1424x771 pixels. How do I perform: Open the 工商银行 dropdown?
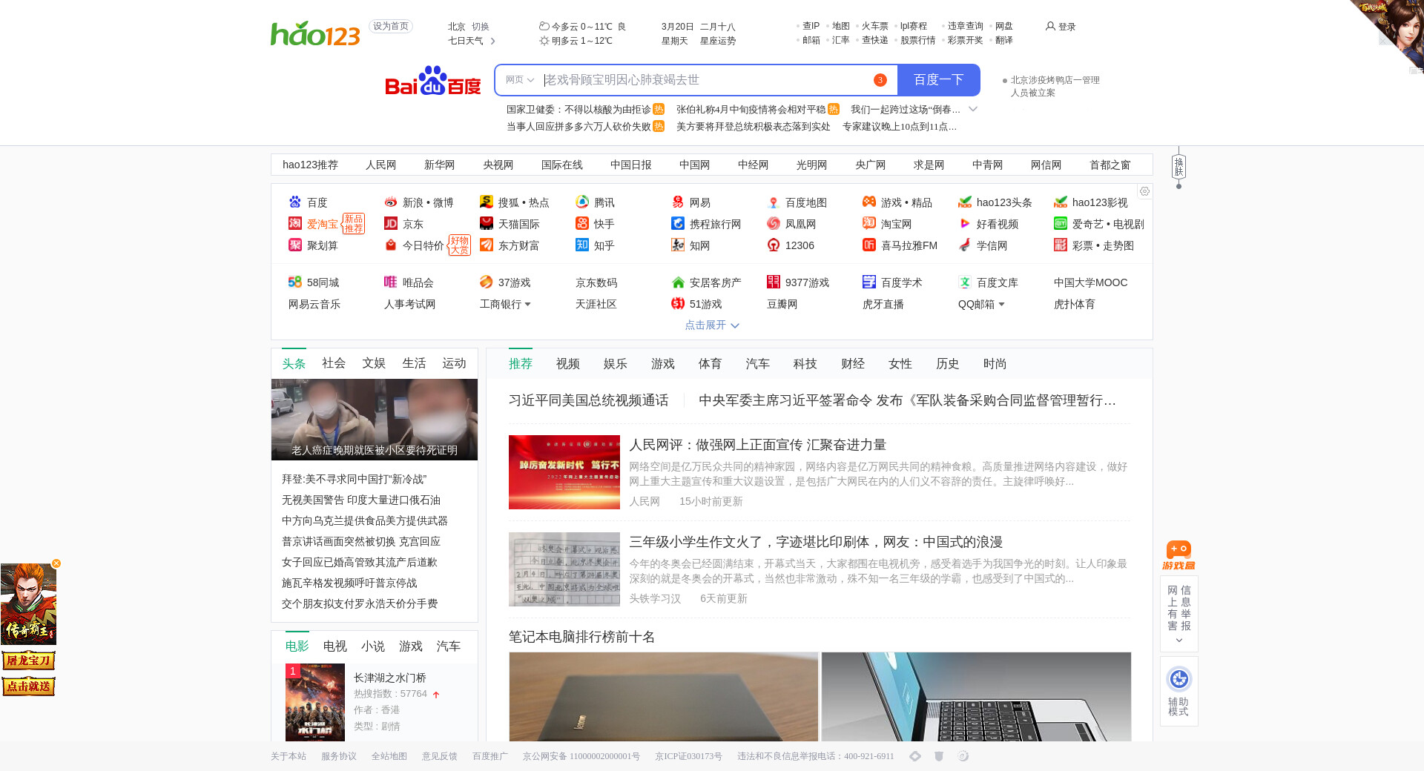click(x=527, y=305)
